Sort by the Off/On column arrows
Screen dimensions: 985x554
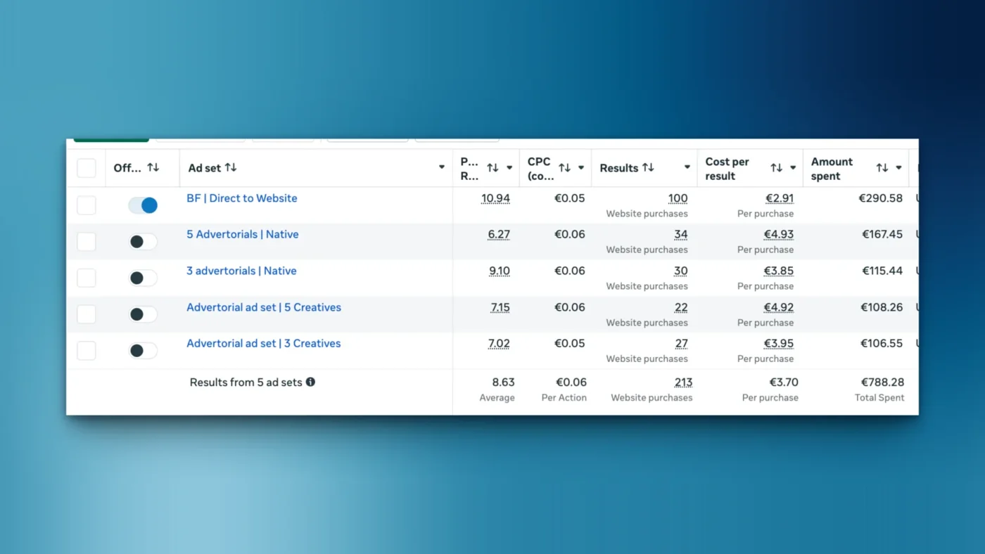point(153,168)
